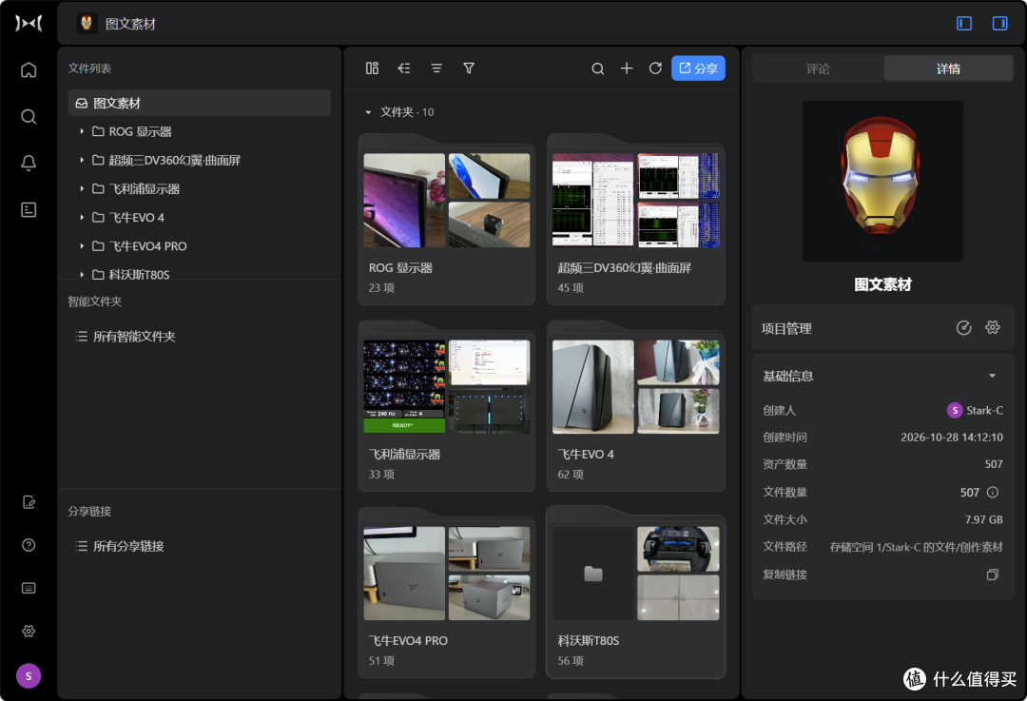Screen dimensions: 1027x701
Task: Click the sort lines icon in toolbar
Action: 436,68
